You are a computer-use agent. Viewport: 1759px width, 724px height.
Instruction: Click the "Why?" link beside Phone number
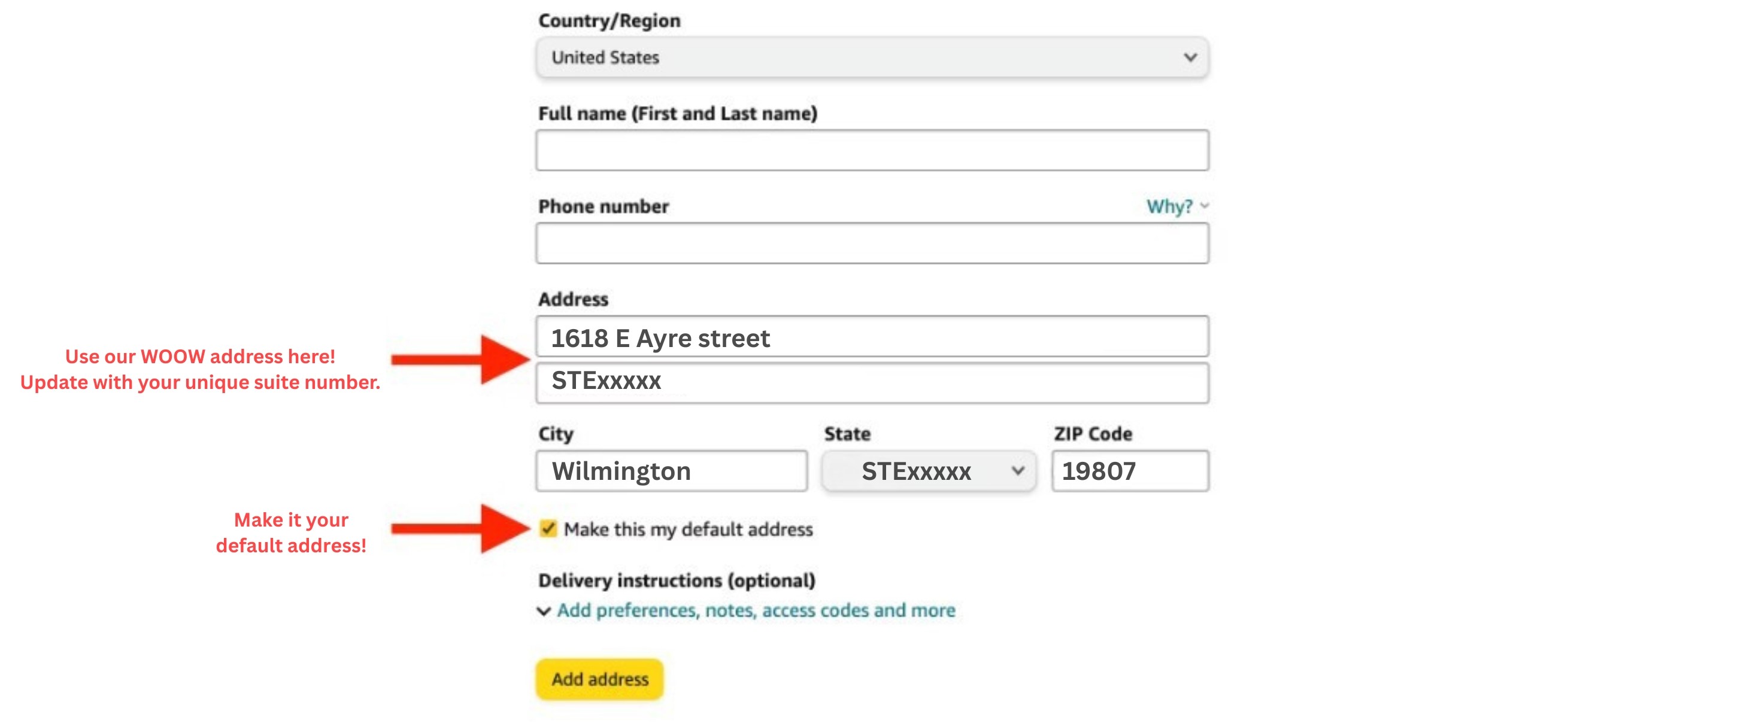pyautogui.click(x=1168, y=206)
